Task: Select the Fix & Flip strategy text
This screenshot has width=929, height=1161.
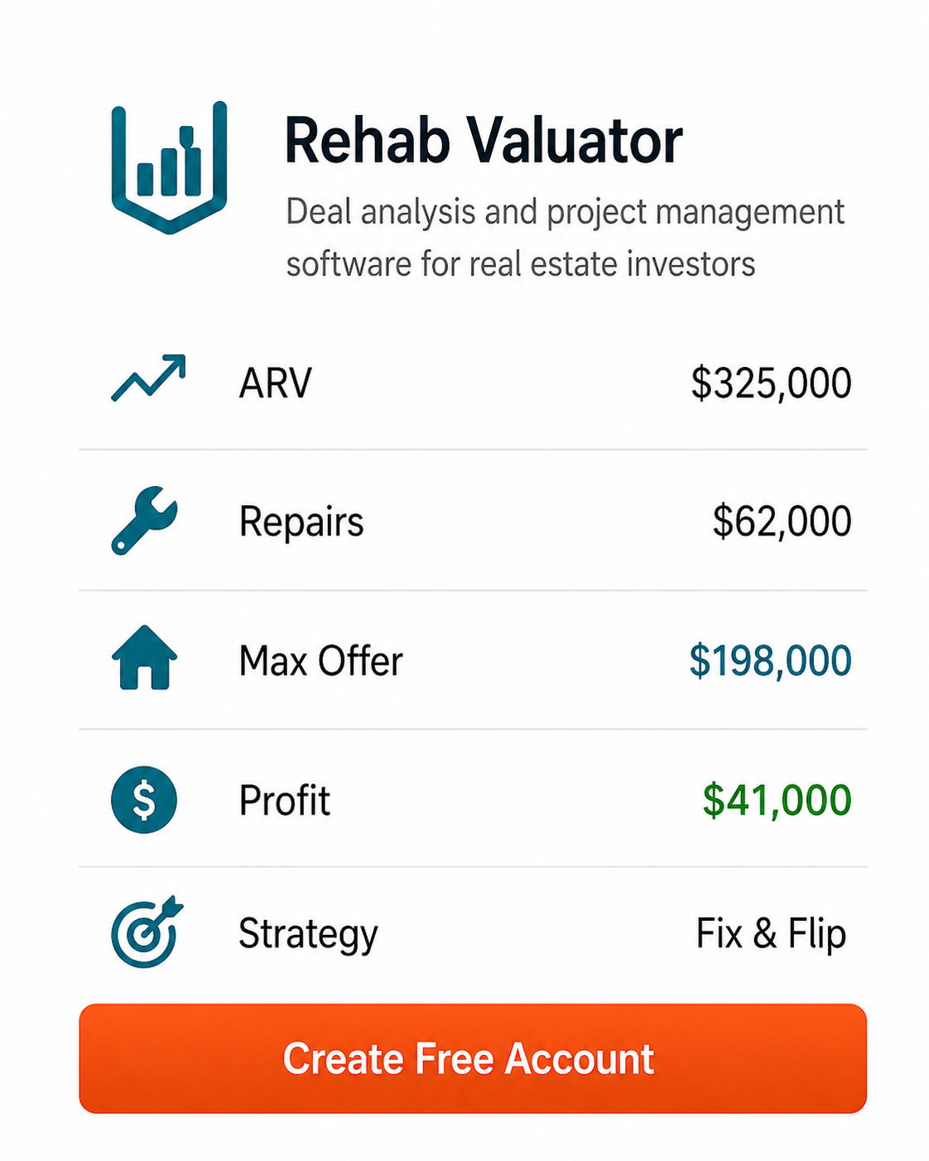Action: [770, 934]
